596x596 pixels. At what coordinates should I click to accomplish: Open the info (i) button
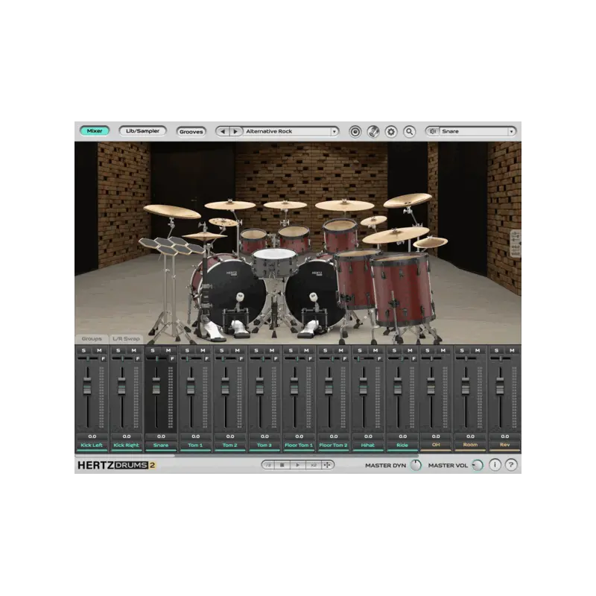[x=495, y=465]
